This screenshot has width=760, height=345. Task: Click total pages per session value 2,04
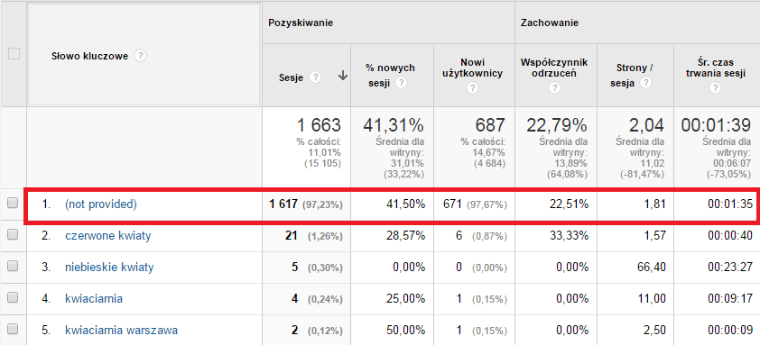pos(647,126)
